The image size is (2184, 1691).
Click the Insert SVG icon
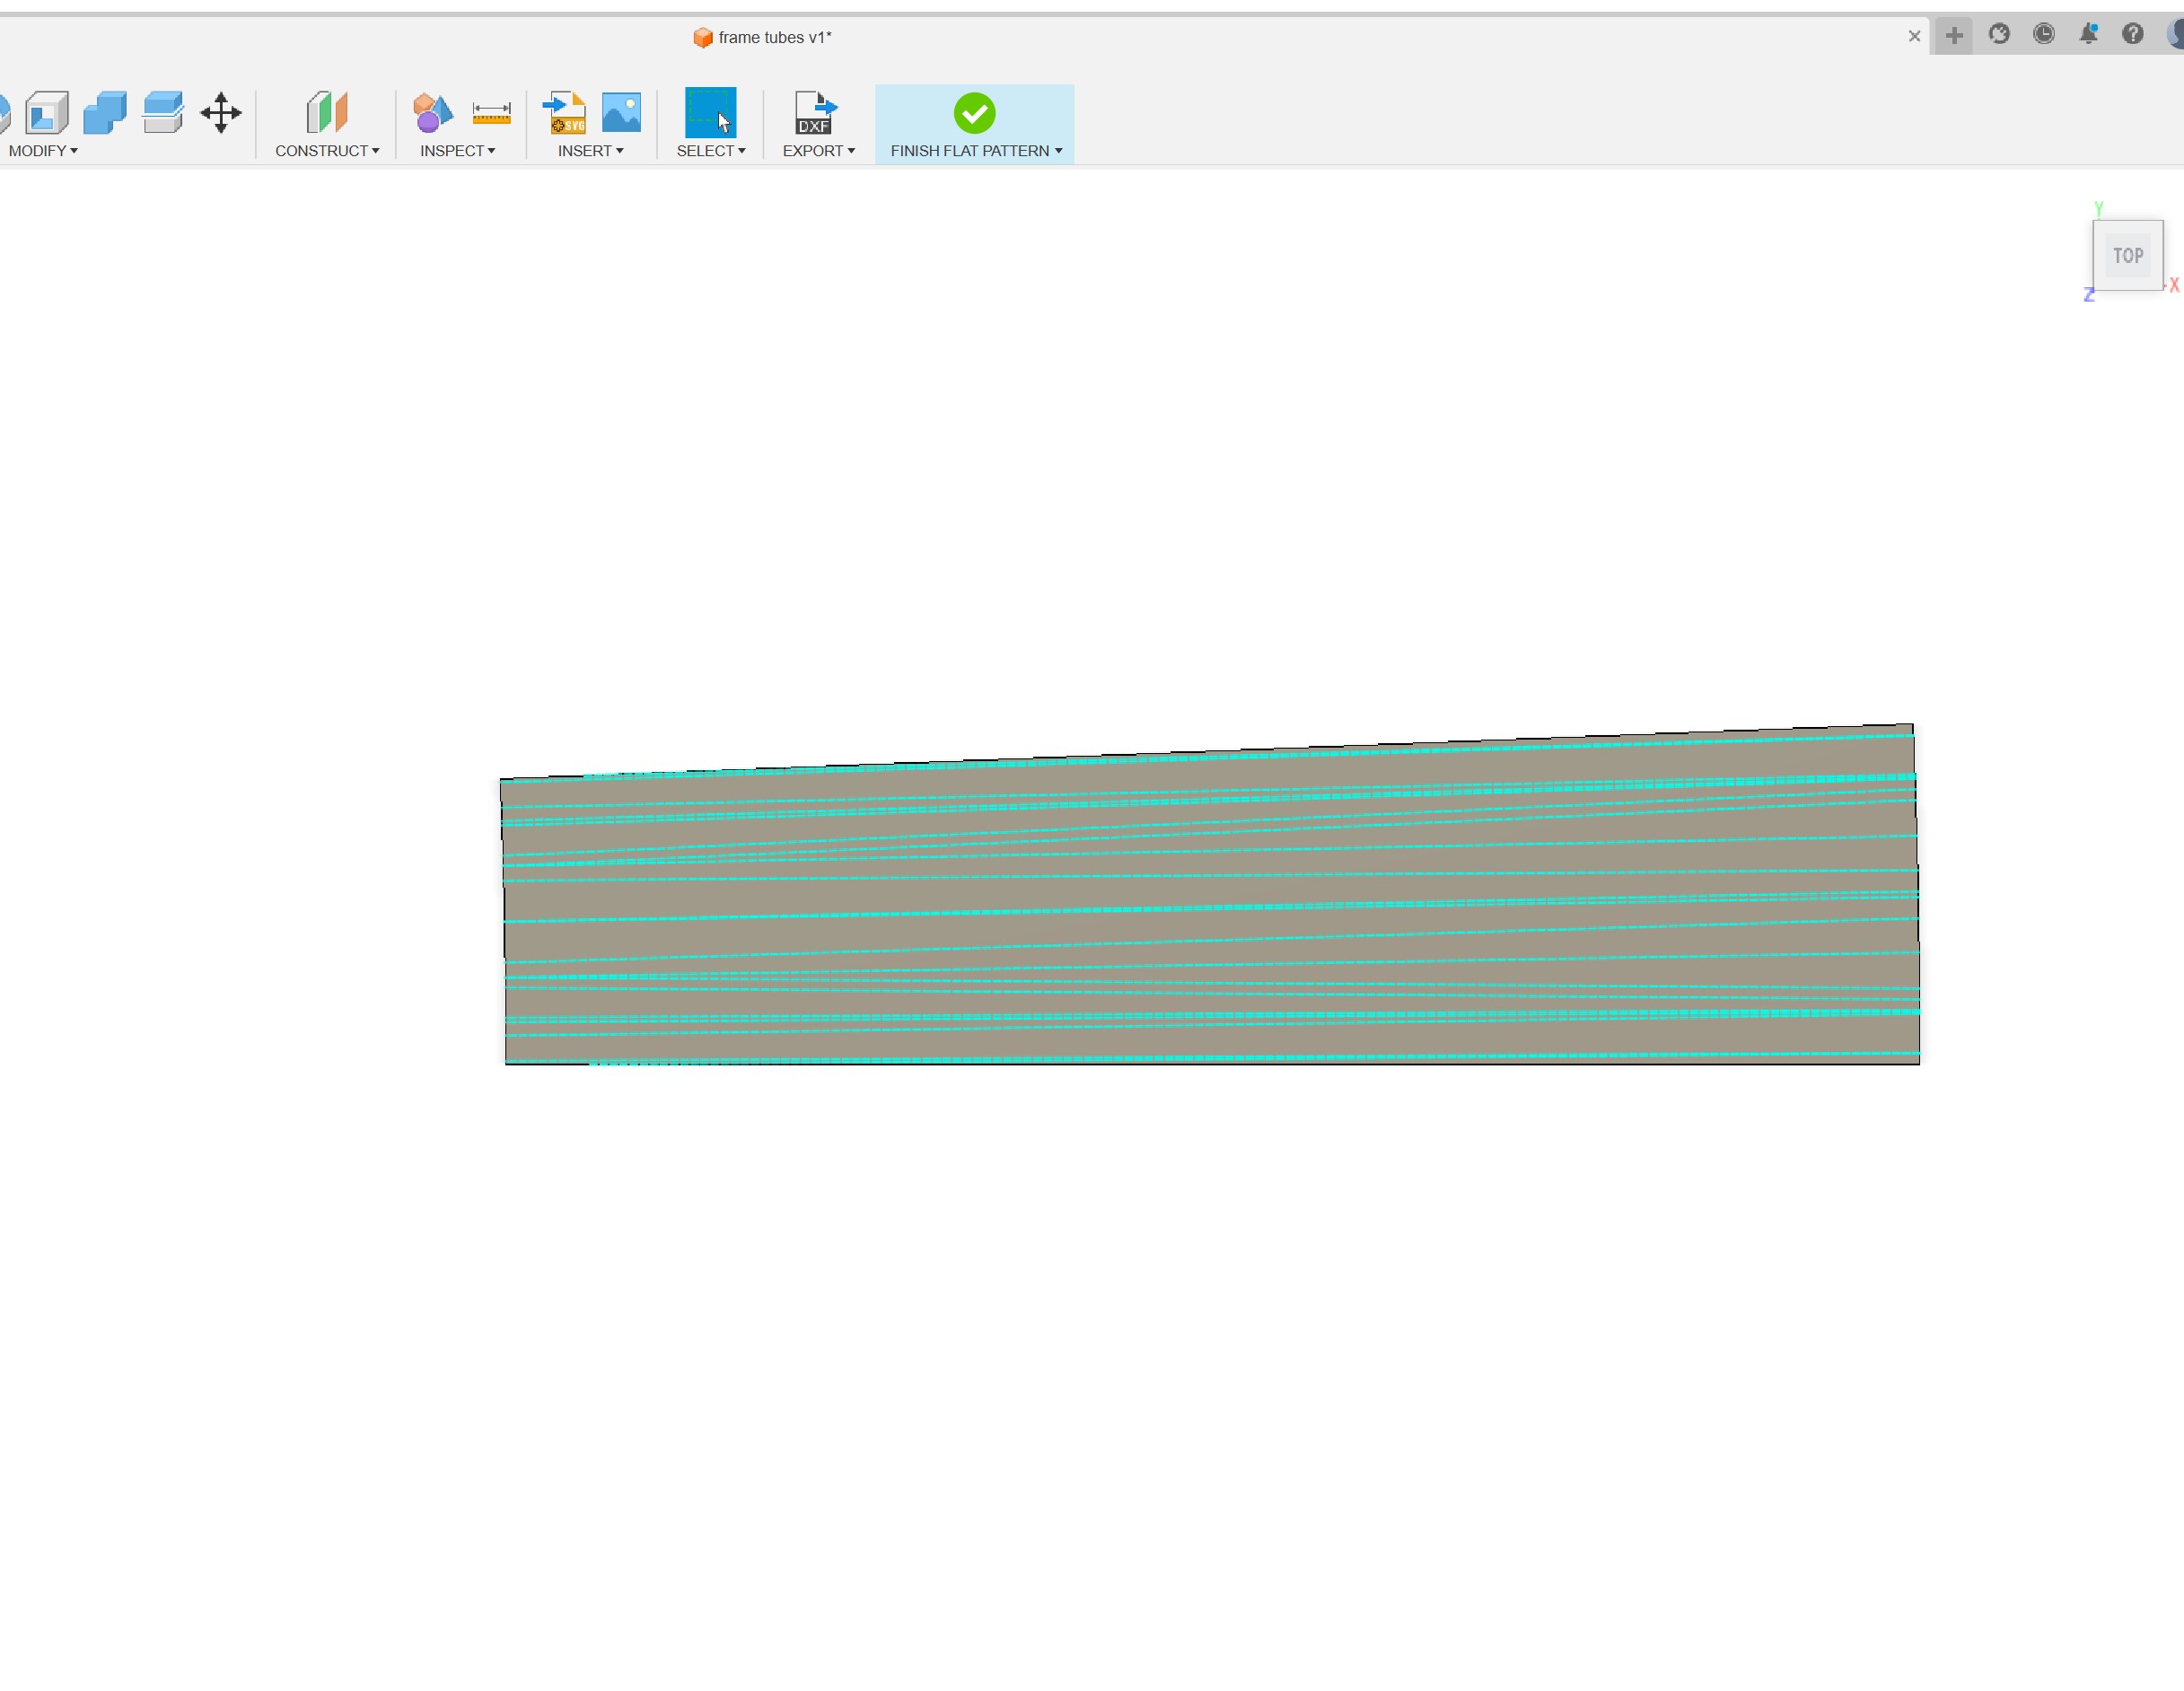pyautogui.click(x=565, y=113)
